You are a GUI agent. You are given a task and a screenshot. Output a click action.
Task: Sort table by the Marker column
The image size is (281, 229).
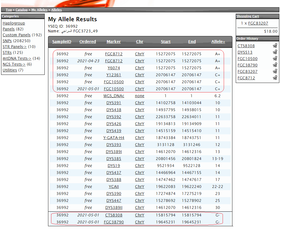(x=114, y=42)
